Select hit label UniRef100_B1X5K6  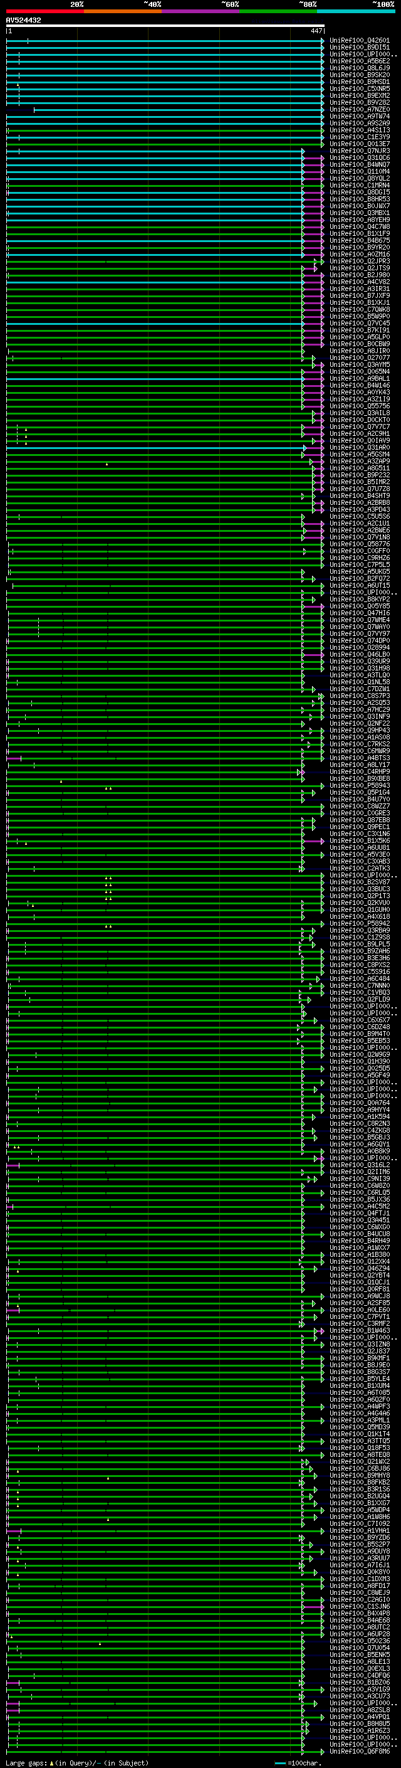360,841
